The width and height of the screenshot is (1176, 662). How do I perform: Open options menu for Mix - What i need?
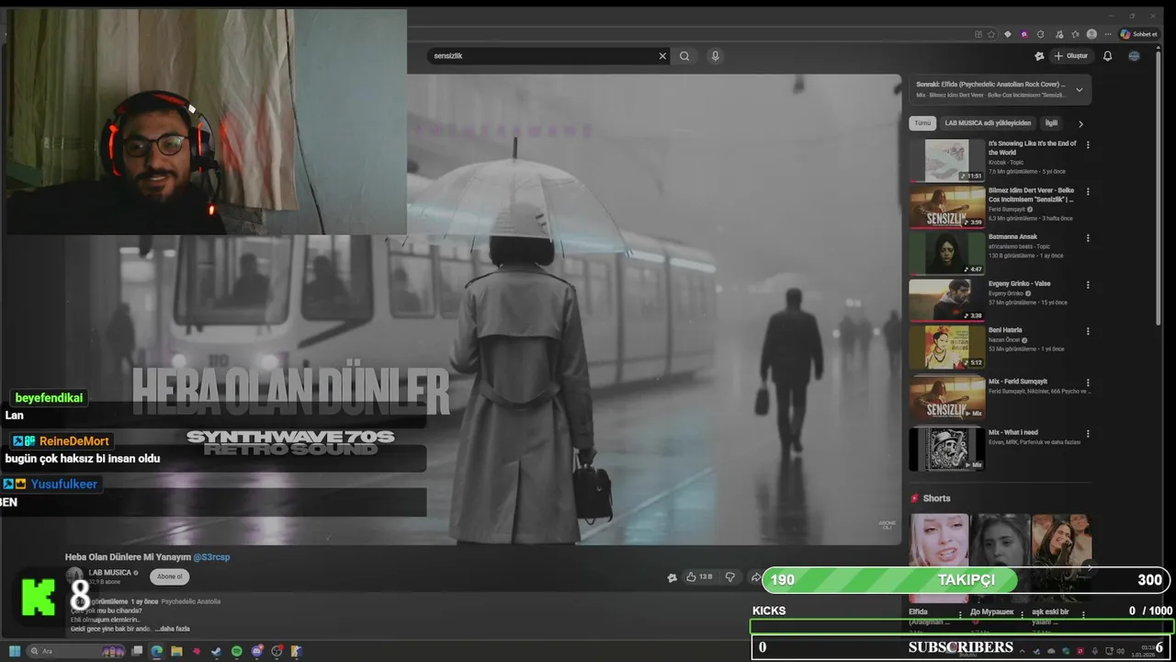click(x=1088, y=433)
